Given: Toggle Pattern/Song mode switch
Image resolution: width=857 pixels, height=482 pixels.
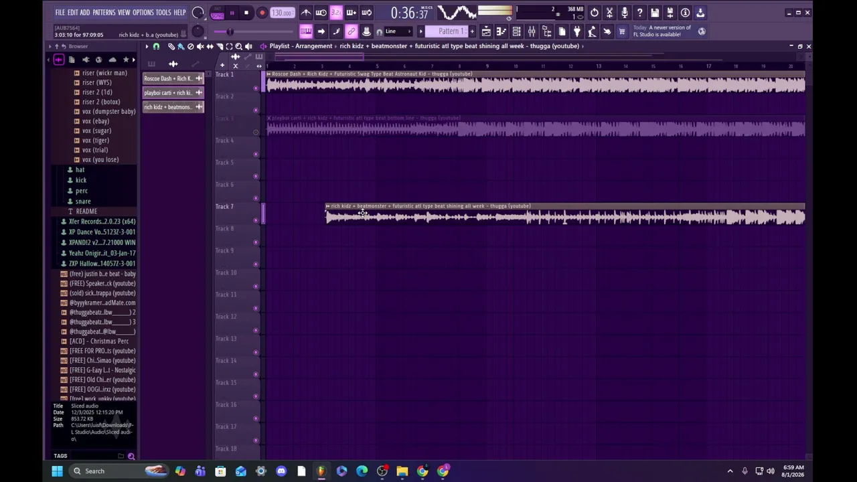Looking at the screenshot, I should [217, 13].
